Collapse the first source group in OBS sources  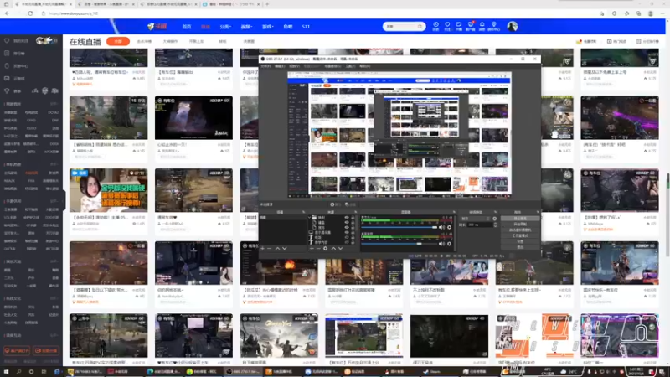(x=309, y=218)
